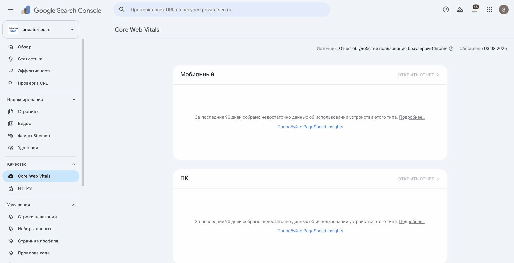
Task: Click the Строки навигации layers icon
Action: click(x=11, y=217)
